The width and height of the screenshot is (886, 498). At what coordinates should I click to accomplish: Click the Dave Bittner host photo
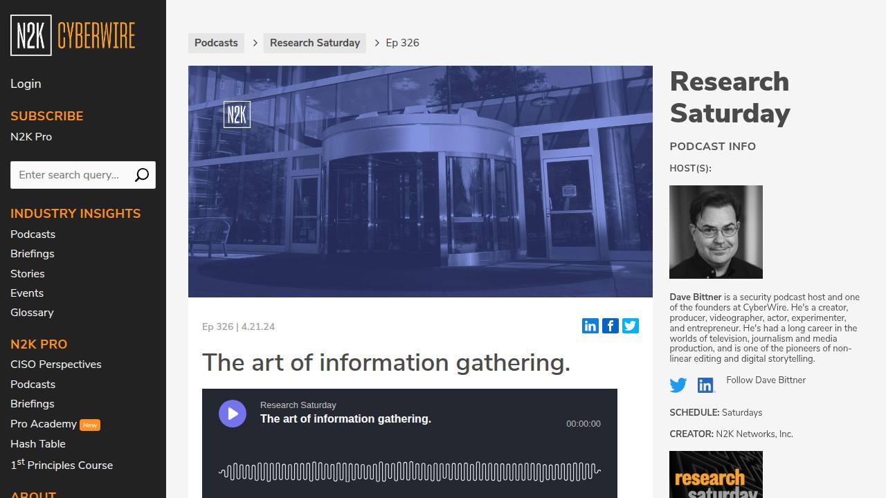716,232
